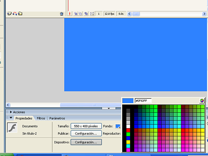Click the #2F82FF hex color field
Viewport: 208px width, 156px height.
(143, 100)
